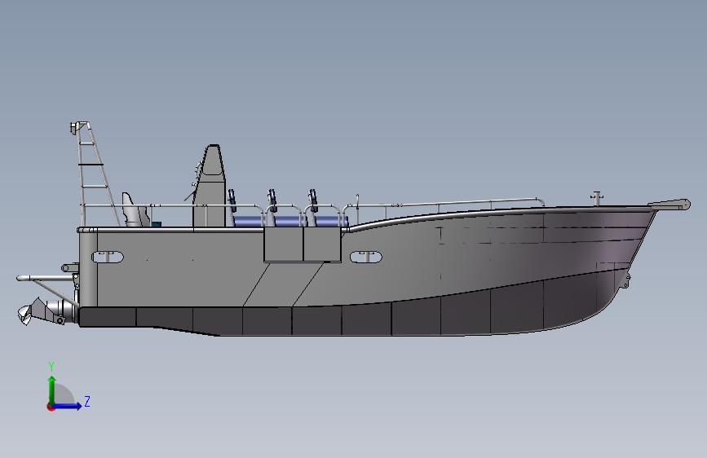Click the 'Z' label on the triad
This screenshot has width=707, height=458.
87,401
